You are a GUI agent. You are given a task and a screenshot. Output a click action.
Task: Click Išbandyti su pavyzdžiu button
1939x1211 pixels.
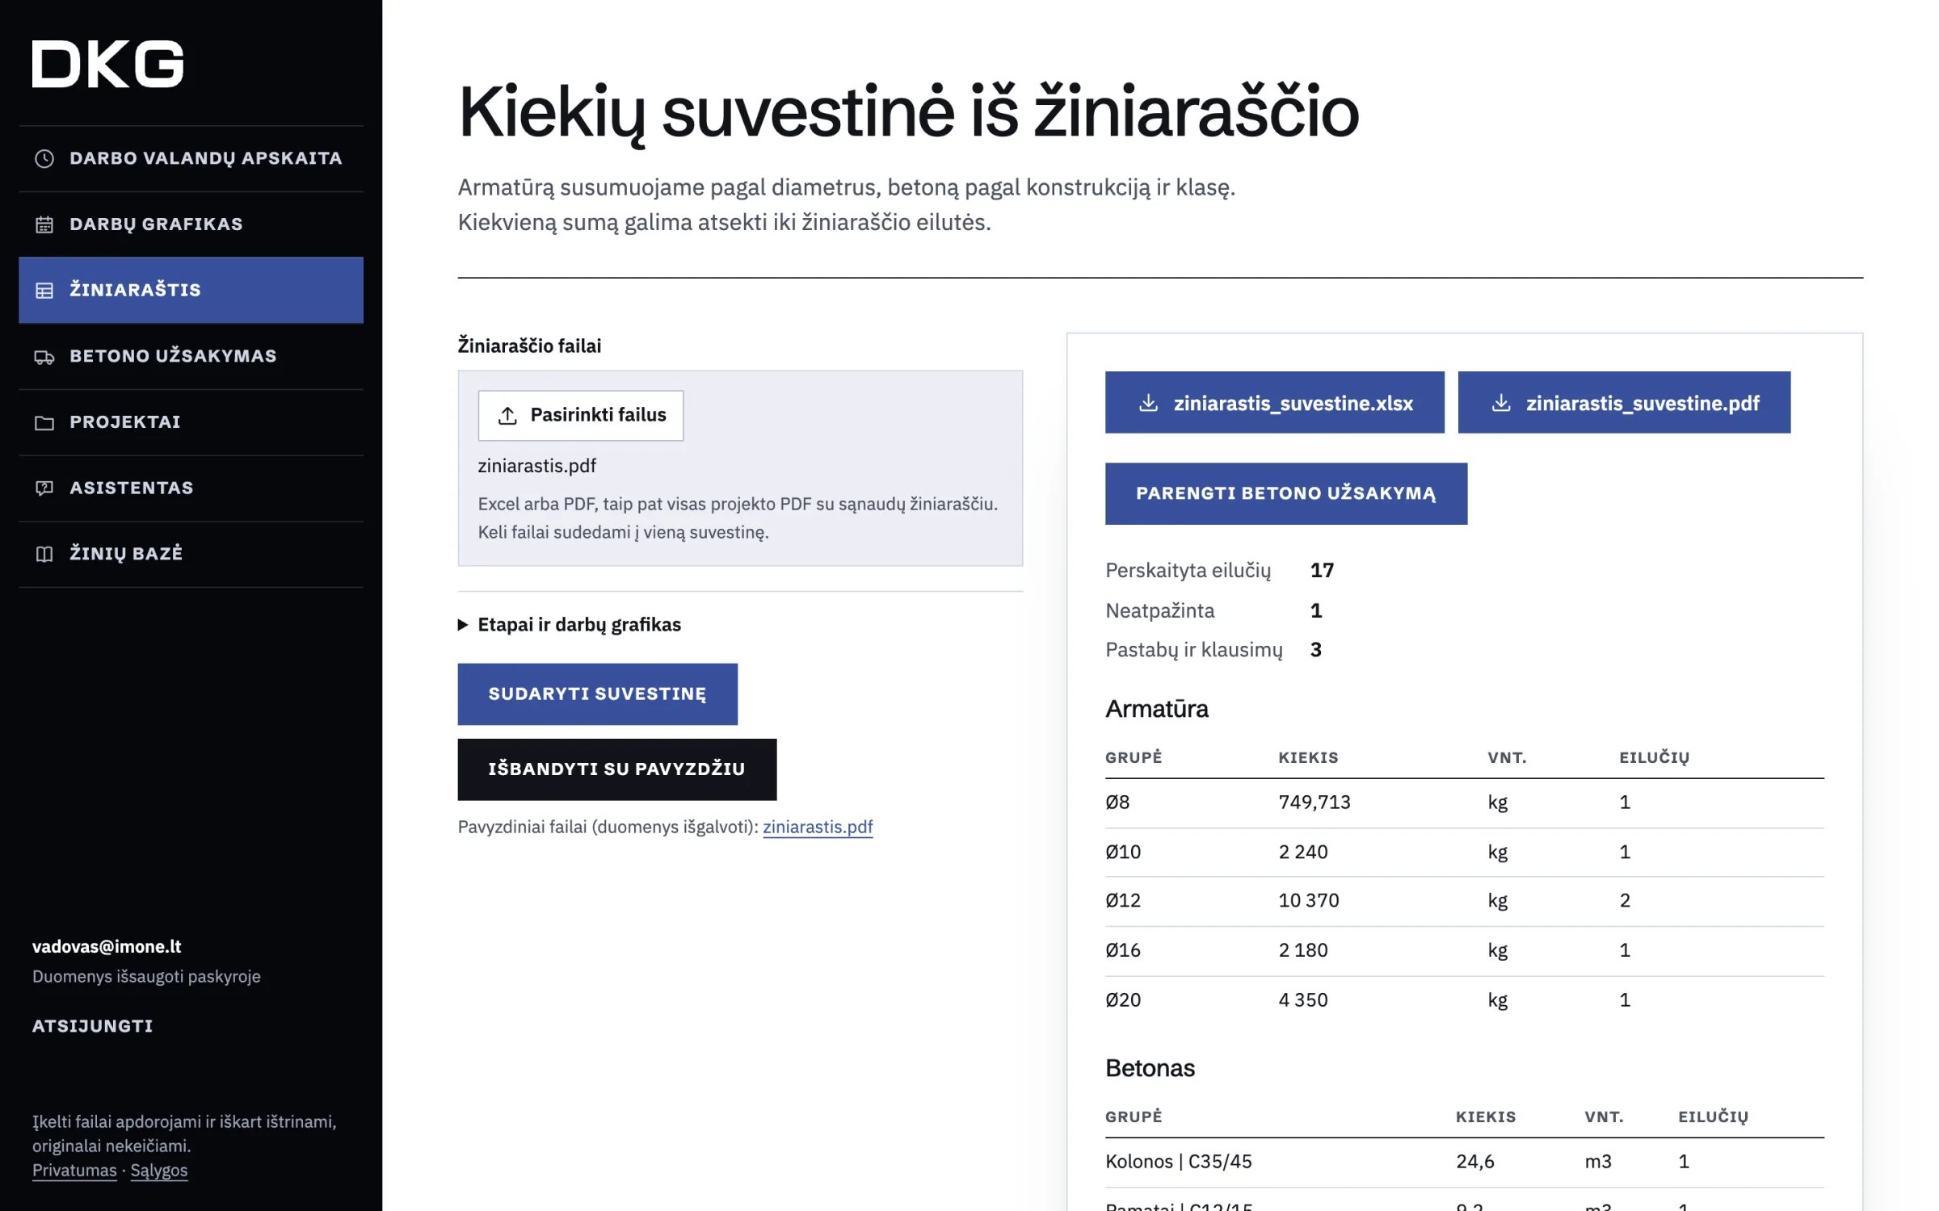[x=616, y=769]
